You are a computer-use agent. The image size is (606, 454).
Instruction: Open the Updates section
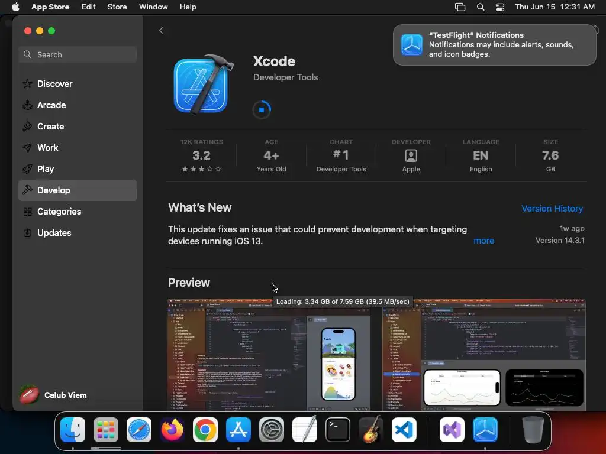pos(78,233)
